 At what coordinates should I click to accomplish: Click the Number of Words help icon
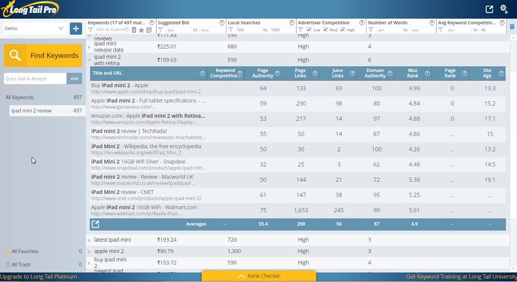432,23
